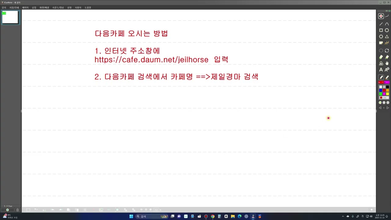Click the Windows taskbar 검색 box
391x220 pixels.
pyautogui.click(x=152, y=216)
